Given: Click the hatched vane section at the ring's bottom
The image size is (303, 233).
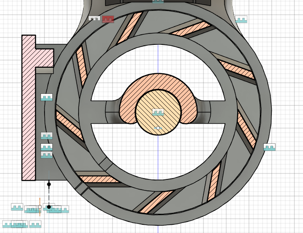Looking at the screenshot, I should point(156,202).
